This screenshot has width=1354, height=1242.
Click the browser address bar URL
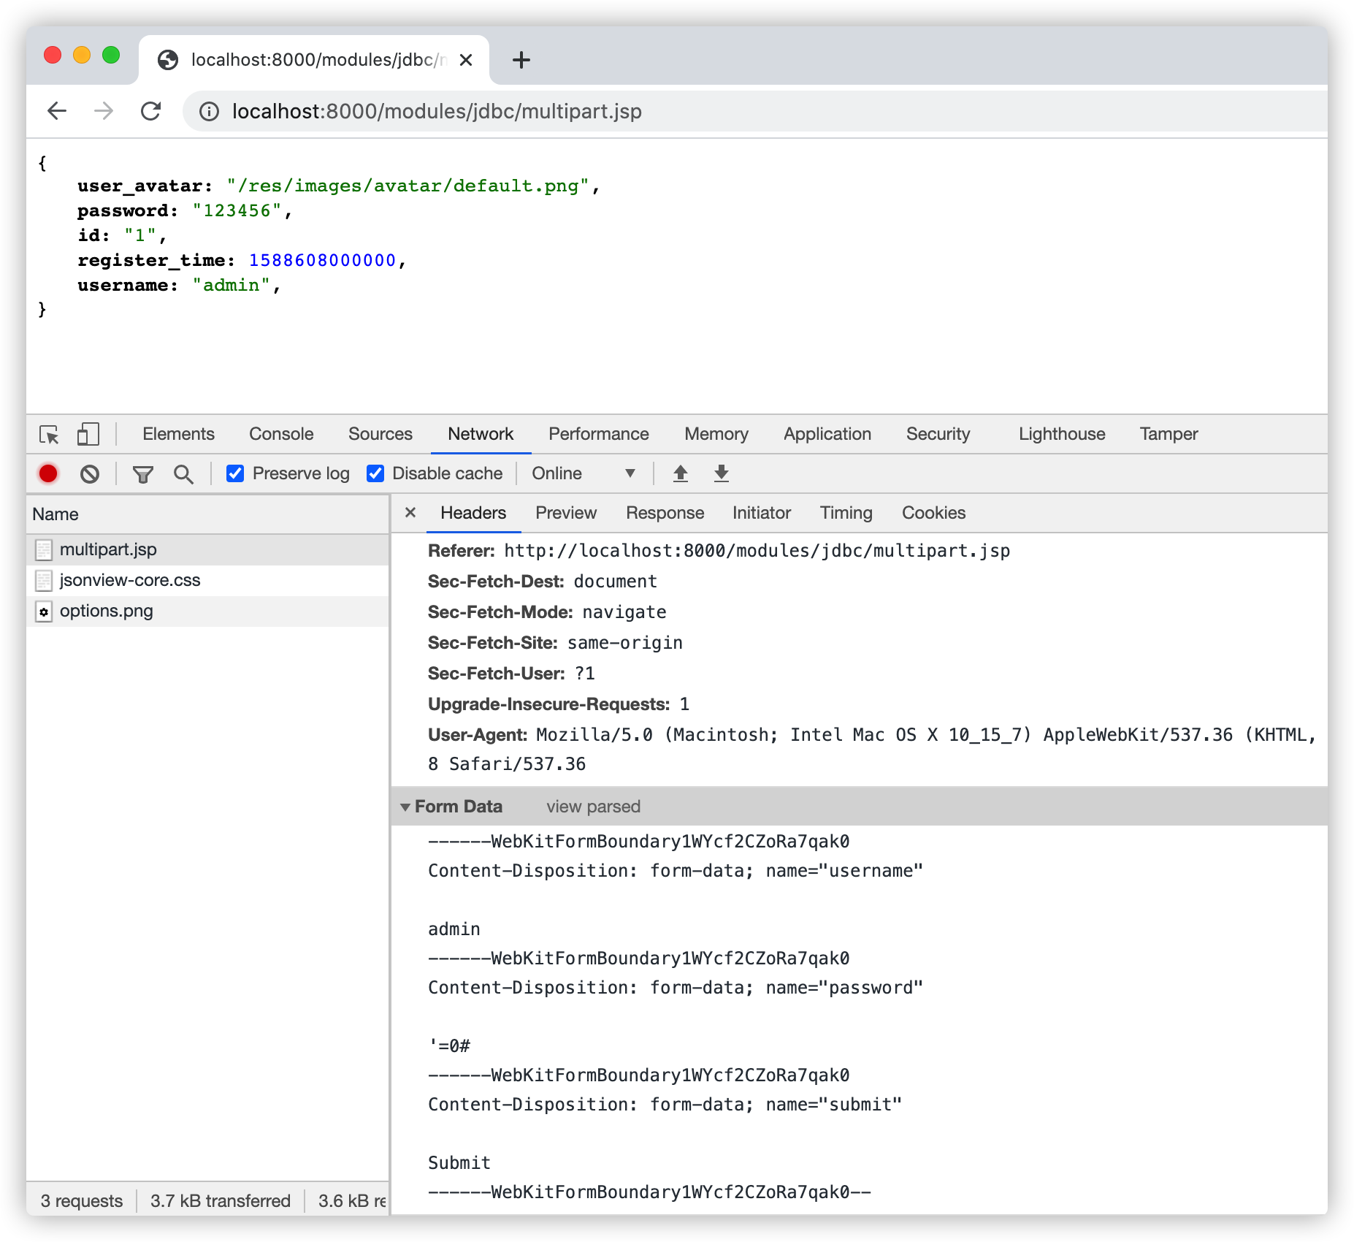coord(437,111)
